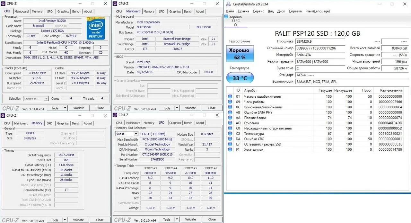Image resolution: width=411 pixels, height=223 pixels.
Task: Select the Memory tab in the Mainboard tab window
Action: [149, 12]
